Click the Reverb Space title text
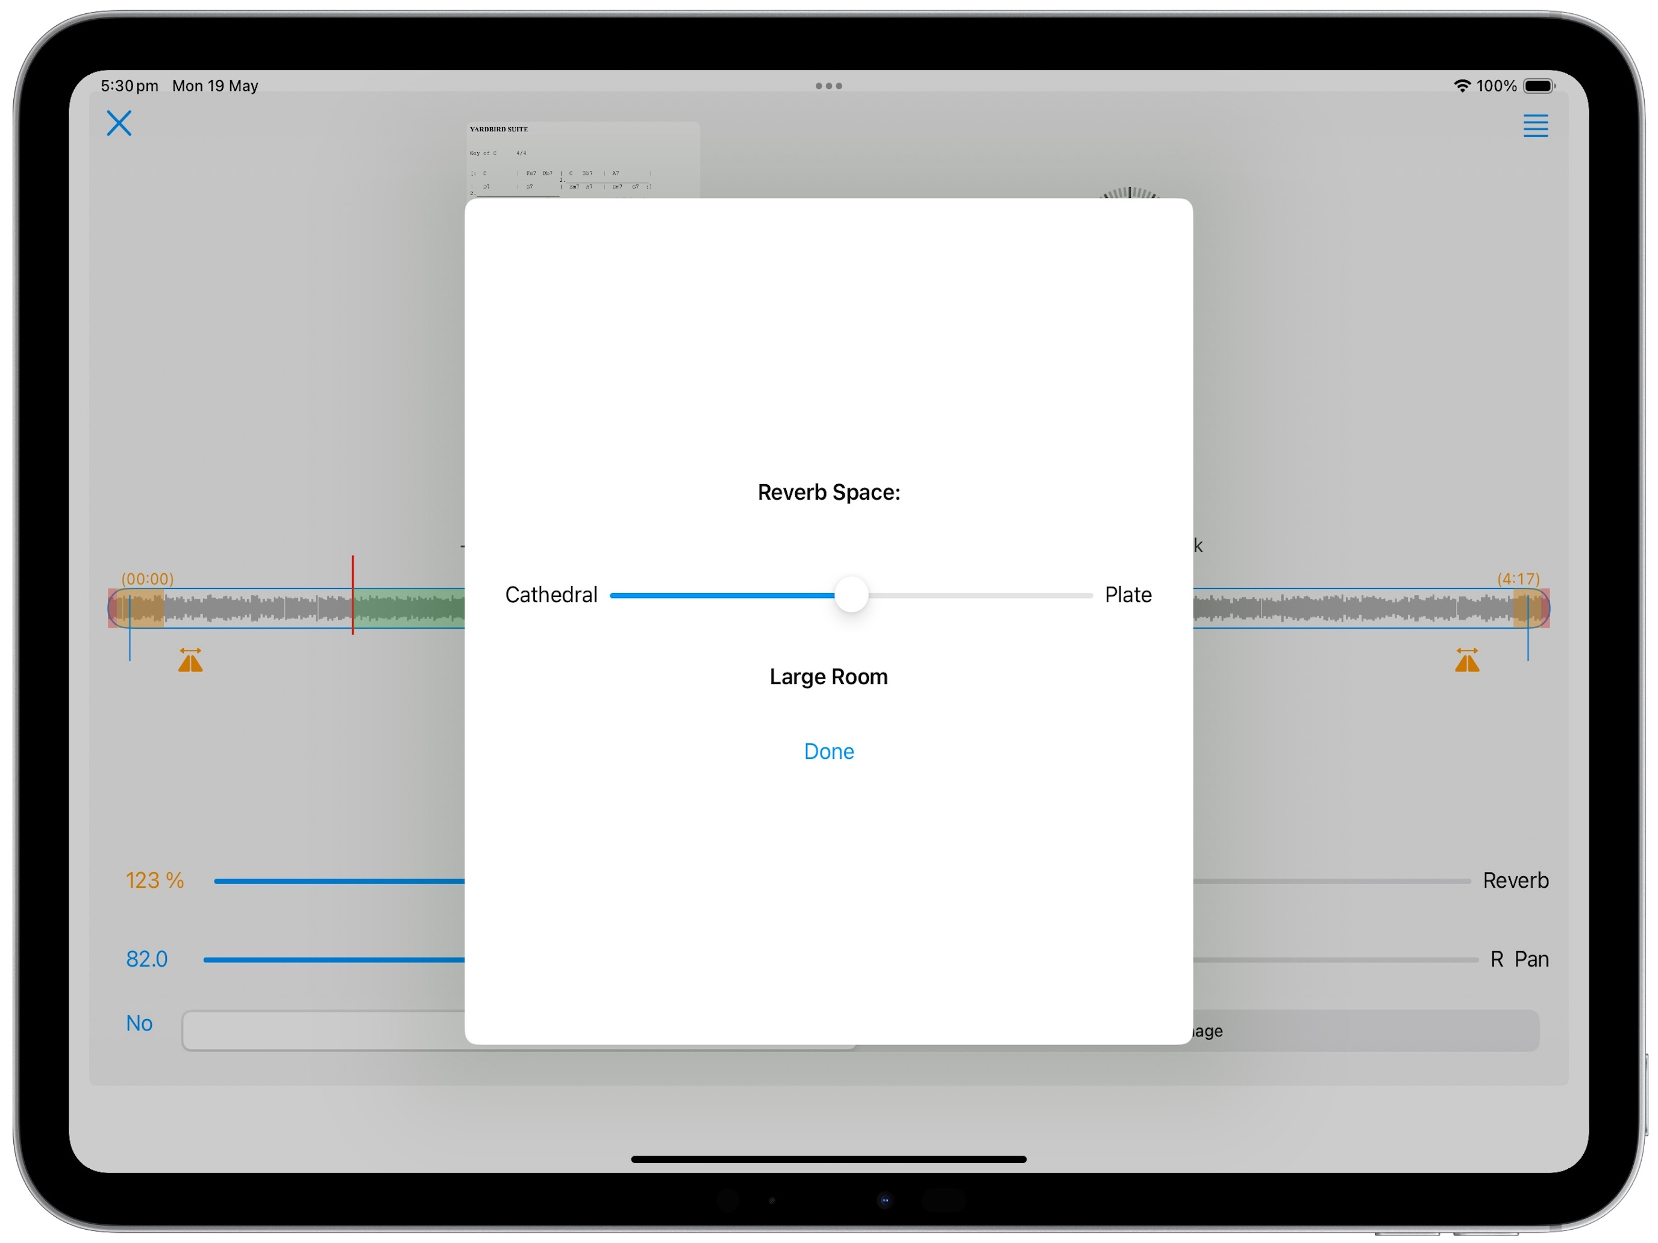 pos(828,492)
